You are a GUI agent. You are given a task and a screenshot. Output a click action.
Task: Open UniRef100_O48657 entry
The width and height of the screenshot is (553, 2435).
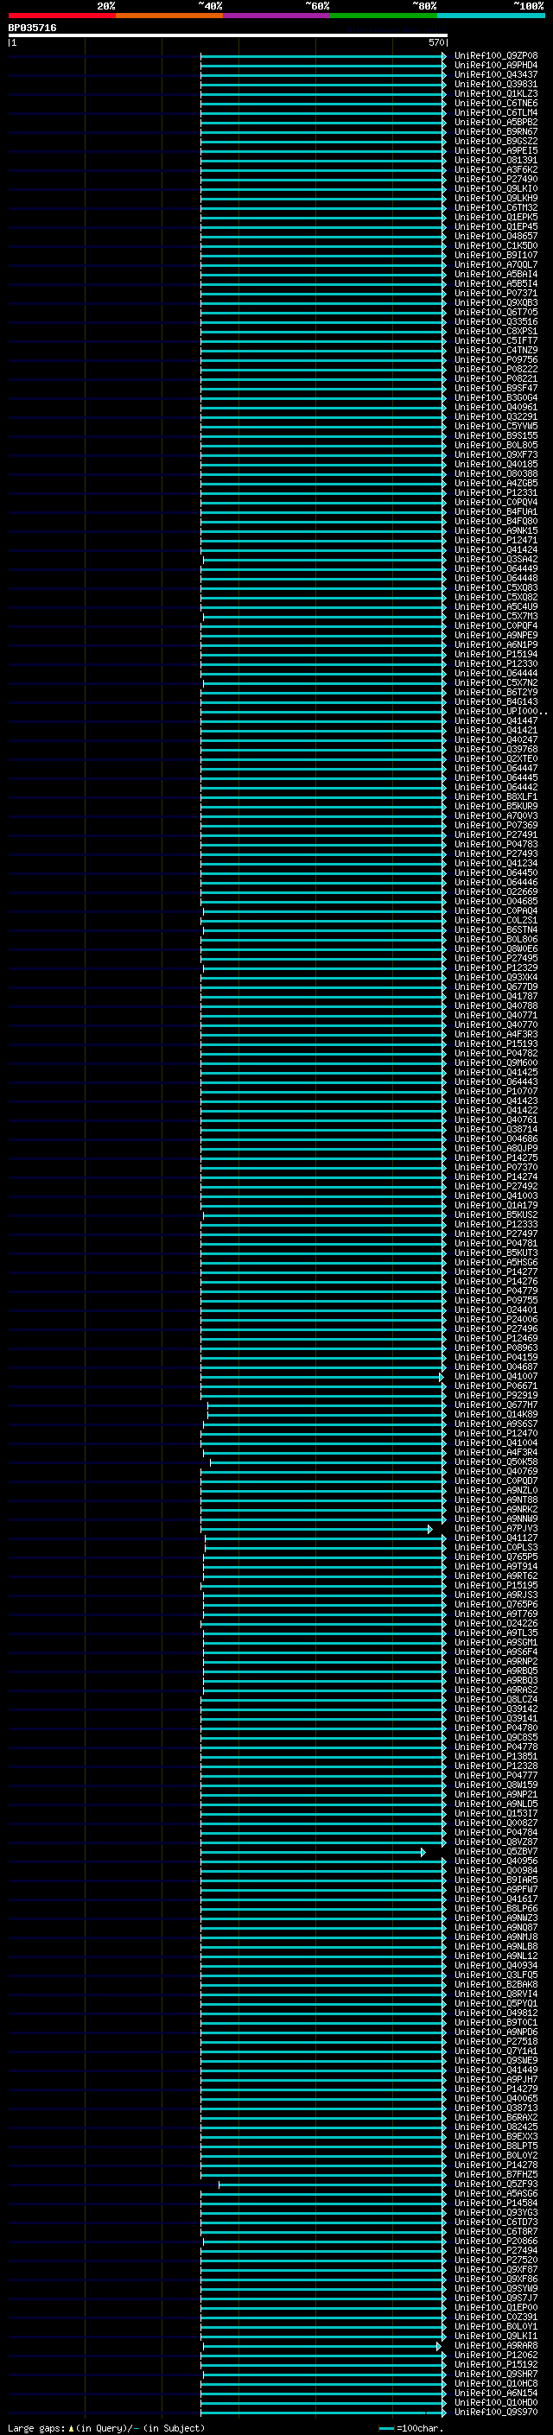click(x=496, y=237)
